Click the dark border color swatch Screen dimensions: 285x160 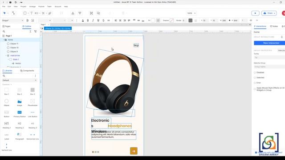coord(190,20)
